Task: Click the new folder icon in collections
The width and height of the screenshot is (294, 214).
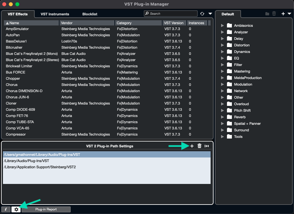Action: (267, 14)
